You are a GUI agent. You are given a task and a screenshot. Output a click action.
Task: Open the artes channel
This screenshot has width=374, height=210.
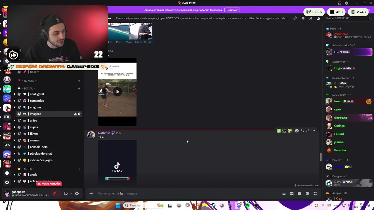click(49, 120)
